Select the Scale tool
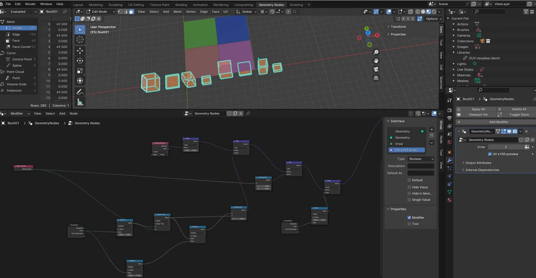The height and width of the screenshot is (278, 536). coord(80,71)
